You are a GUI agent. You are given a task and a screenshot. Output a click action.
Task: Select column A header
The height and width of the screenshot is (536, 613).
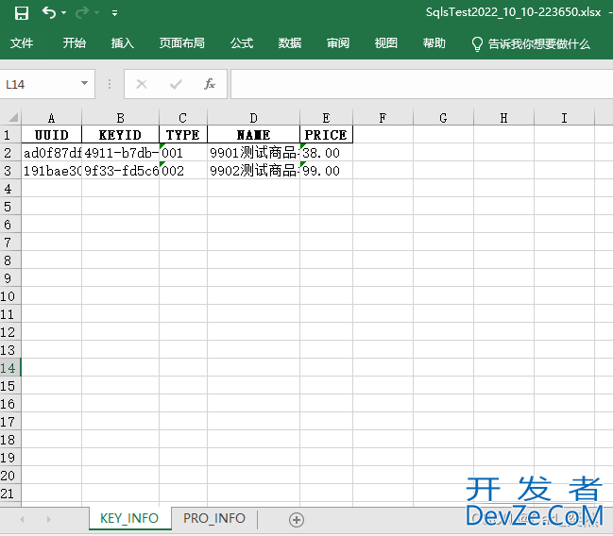[x=51, y=118]
